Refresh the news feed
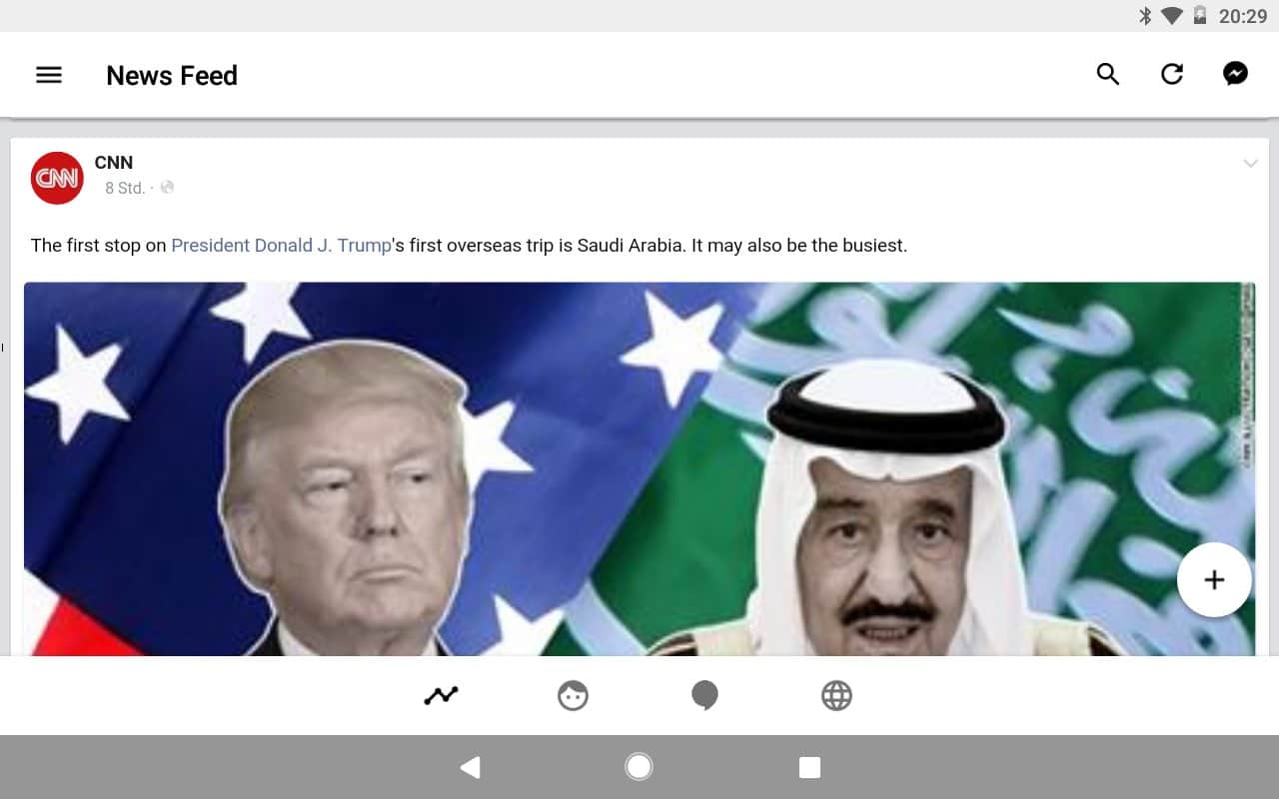 coord(1171,74)
